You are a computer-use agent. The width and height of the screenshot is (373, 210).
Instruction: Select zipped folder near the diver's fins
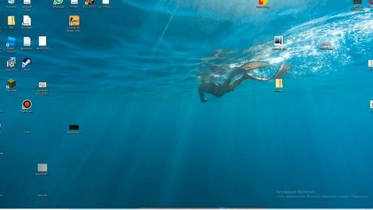pos(279,85)
